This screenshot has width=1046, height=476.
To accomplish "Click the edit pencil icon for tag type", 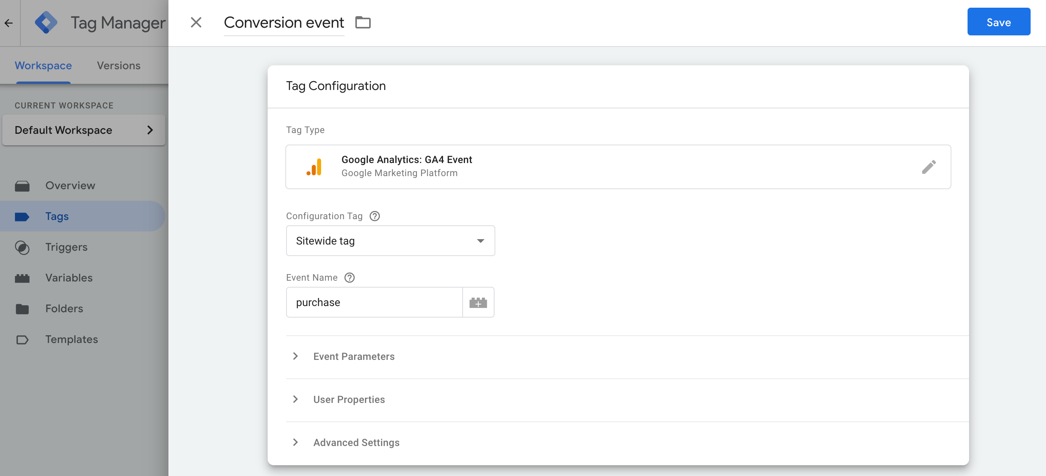I will [928, 166].
